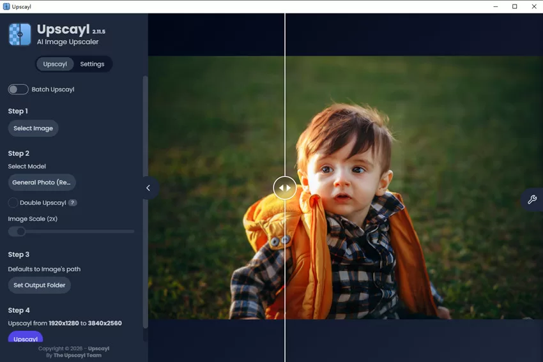Maximize the Upscayl window

[x=515, y=6]
